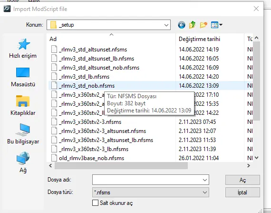This screenshot has height=213, width=271.
Task: Sort files by Ad column header
Action: pos(111,39)
